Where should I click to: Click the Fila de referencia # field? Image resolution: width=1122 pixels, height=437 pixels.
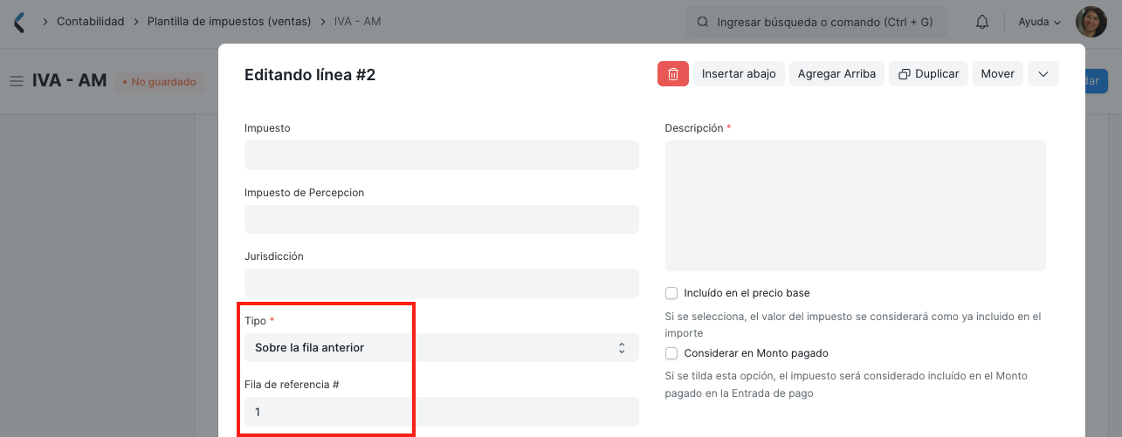pyautogui.click(x=442, y=411)
